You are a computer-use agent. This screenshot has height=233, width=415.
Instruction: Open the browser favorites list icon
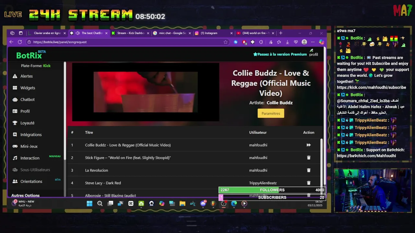(x=279, y=42)
